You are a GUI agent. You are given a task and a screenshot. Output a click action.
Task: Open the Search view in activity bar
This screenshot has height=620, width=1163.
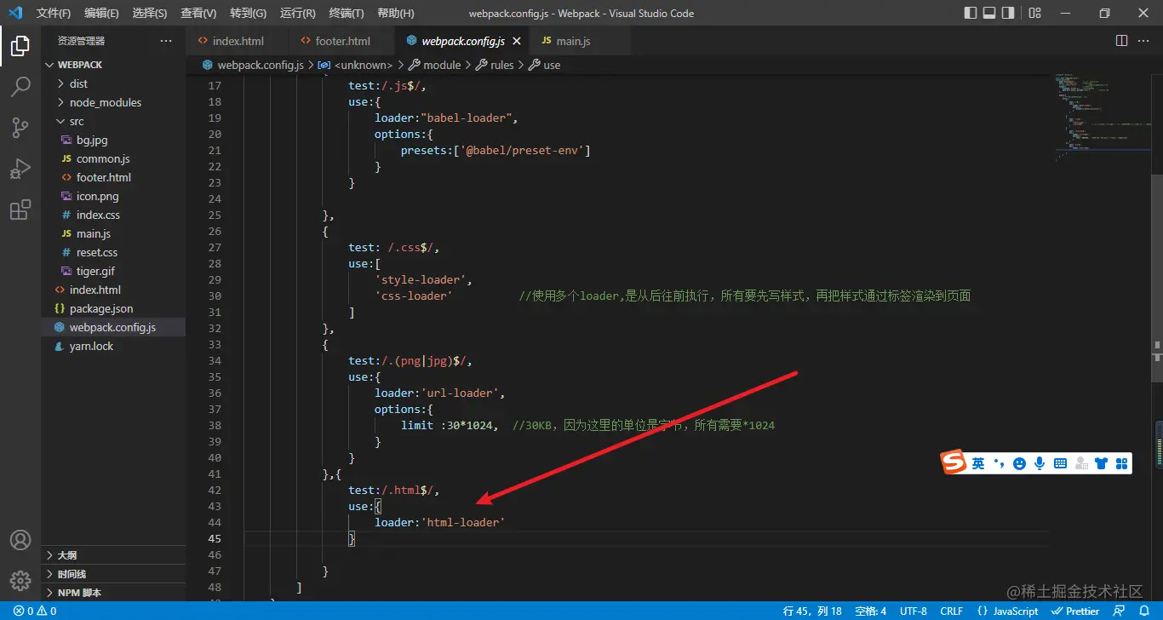point(20,87)
